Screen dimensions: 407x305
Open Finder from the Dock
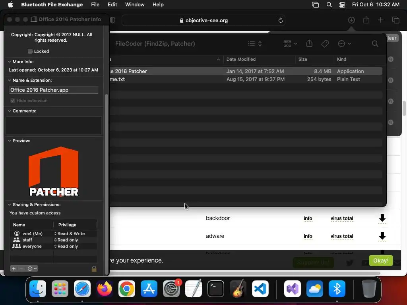point(38,289)
